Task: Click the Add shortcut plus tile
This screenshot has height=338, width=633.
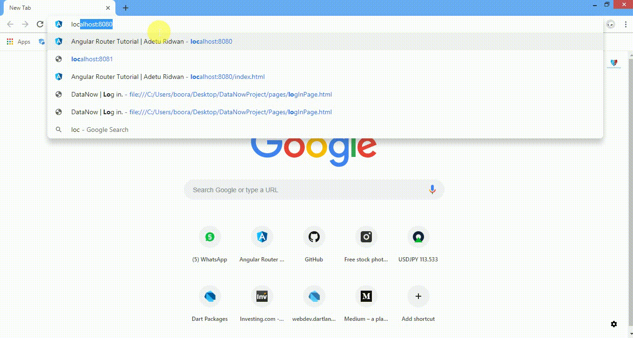Action: tap(418, 305)
